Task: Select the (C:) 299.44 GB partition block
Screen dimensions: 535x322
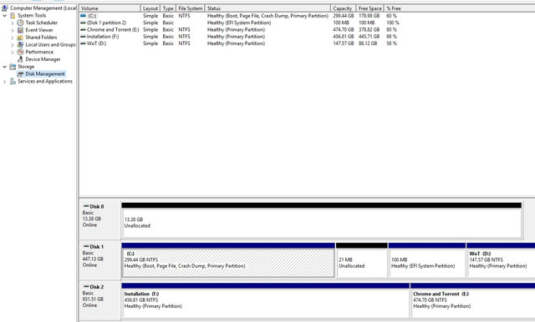Action: click(x=228, y=263)
